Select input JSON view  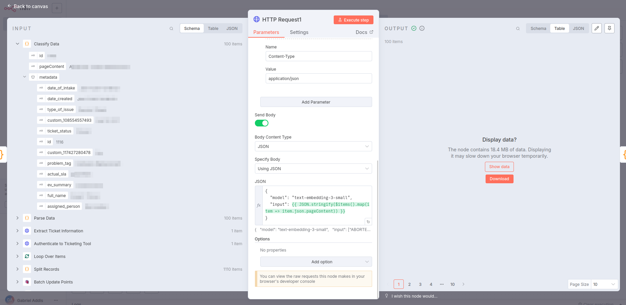tap(232, 29)
